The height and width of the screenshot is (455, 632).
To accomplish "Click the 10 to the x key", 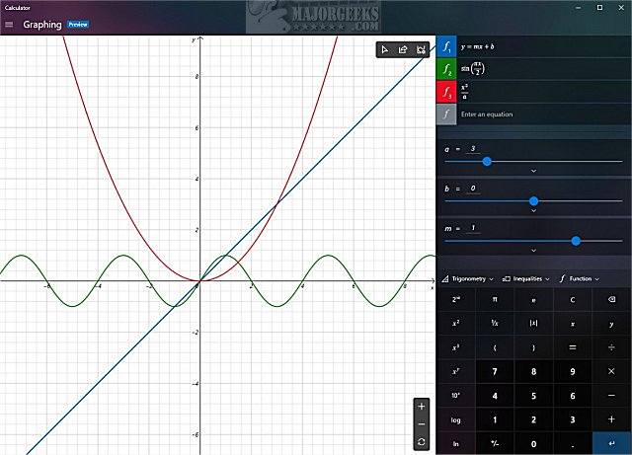I will (x=456, y=396).
